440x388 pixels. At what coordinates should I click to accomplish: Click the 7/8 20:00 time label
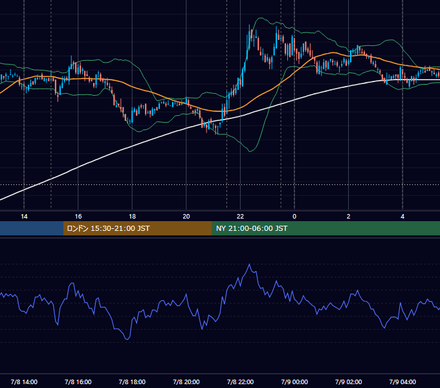click(186, 382)
